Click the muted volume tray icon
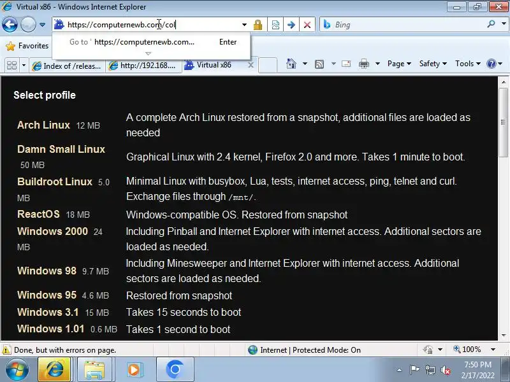Screen dimensions: 510x382 click(446, 370)
